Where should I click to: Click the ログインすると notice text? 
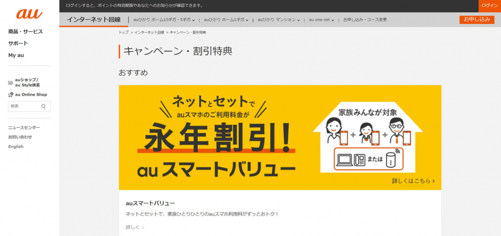coord(134,6)
